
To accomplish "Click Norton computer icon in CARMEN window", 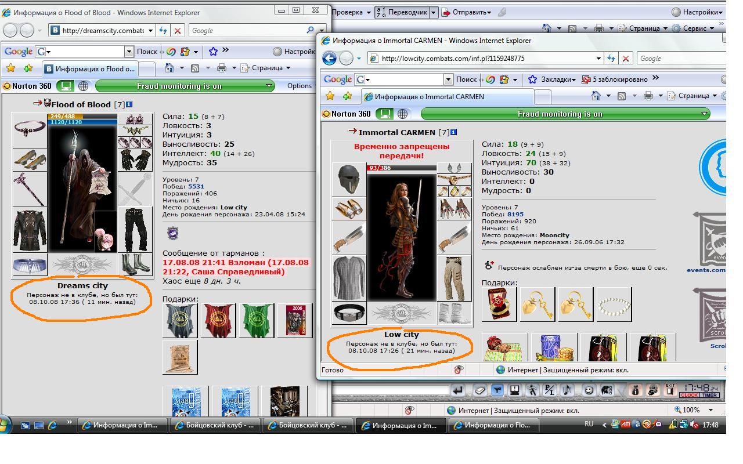I will coord(384,114).
